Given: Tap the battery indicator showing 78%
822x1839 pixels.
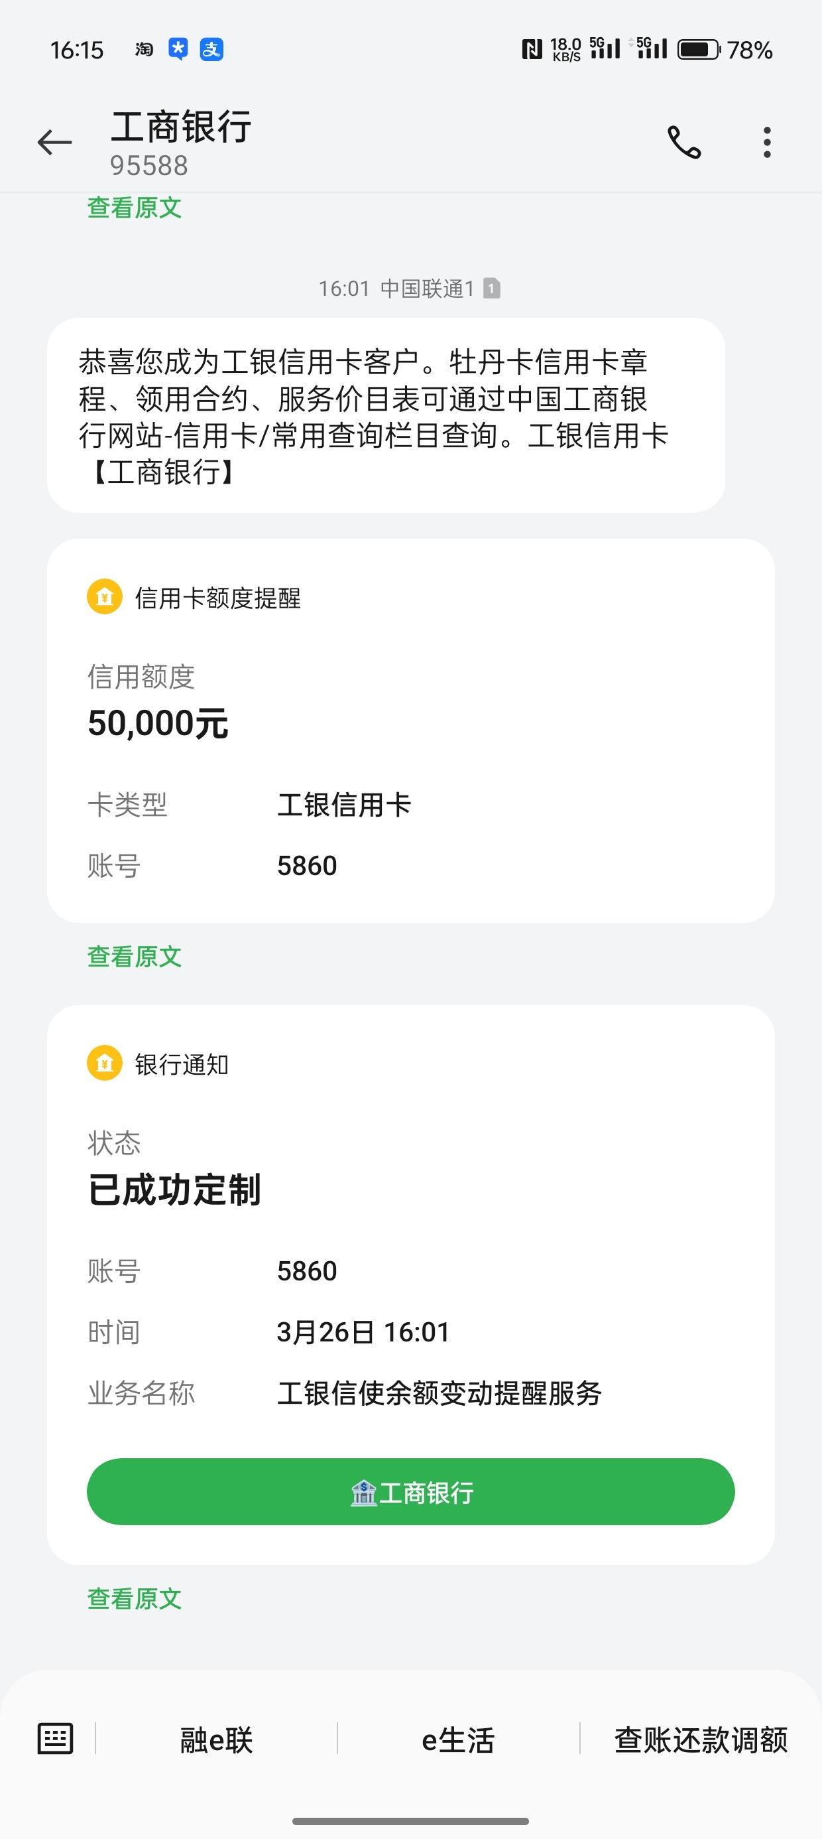Looking at the screenshot, I should click(725, 49).
